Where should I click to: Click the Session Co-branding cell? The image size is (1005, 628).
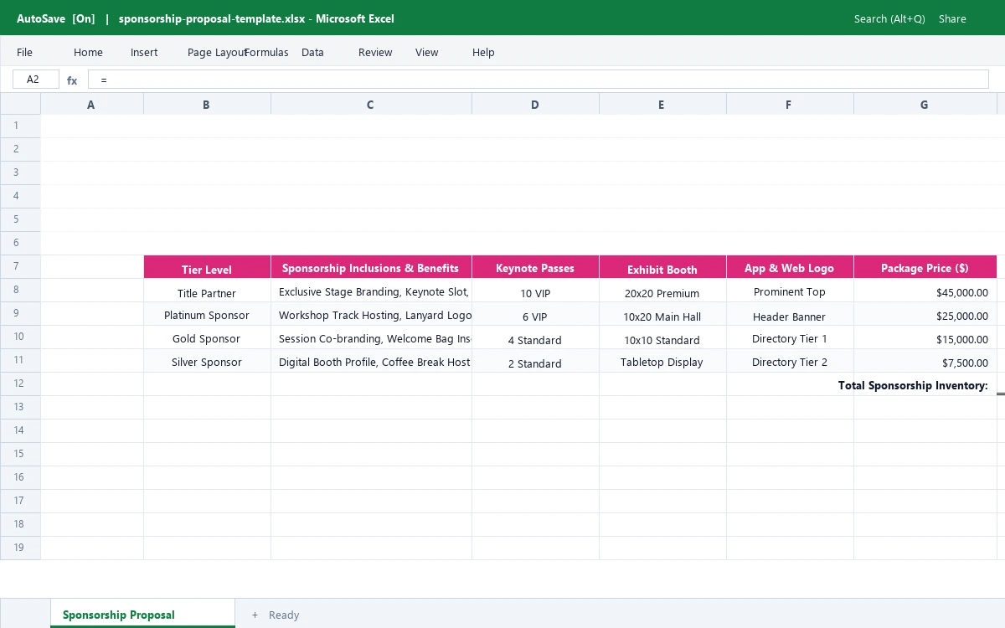tap(371, 337)
